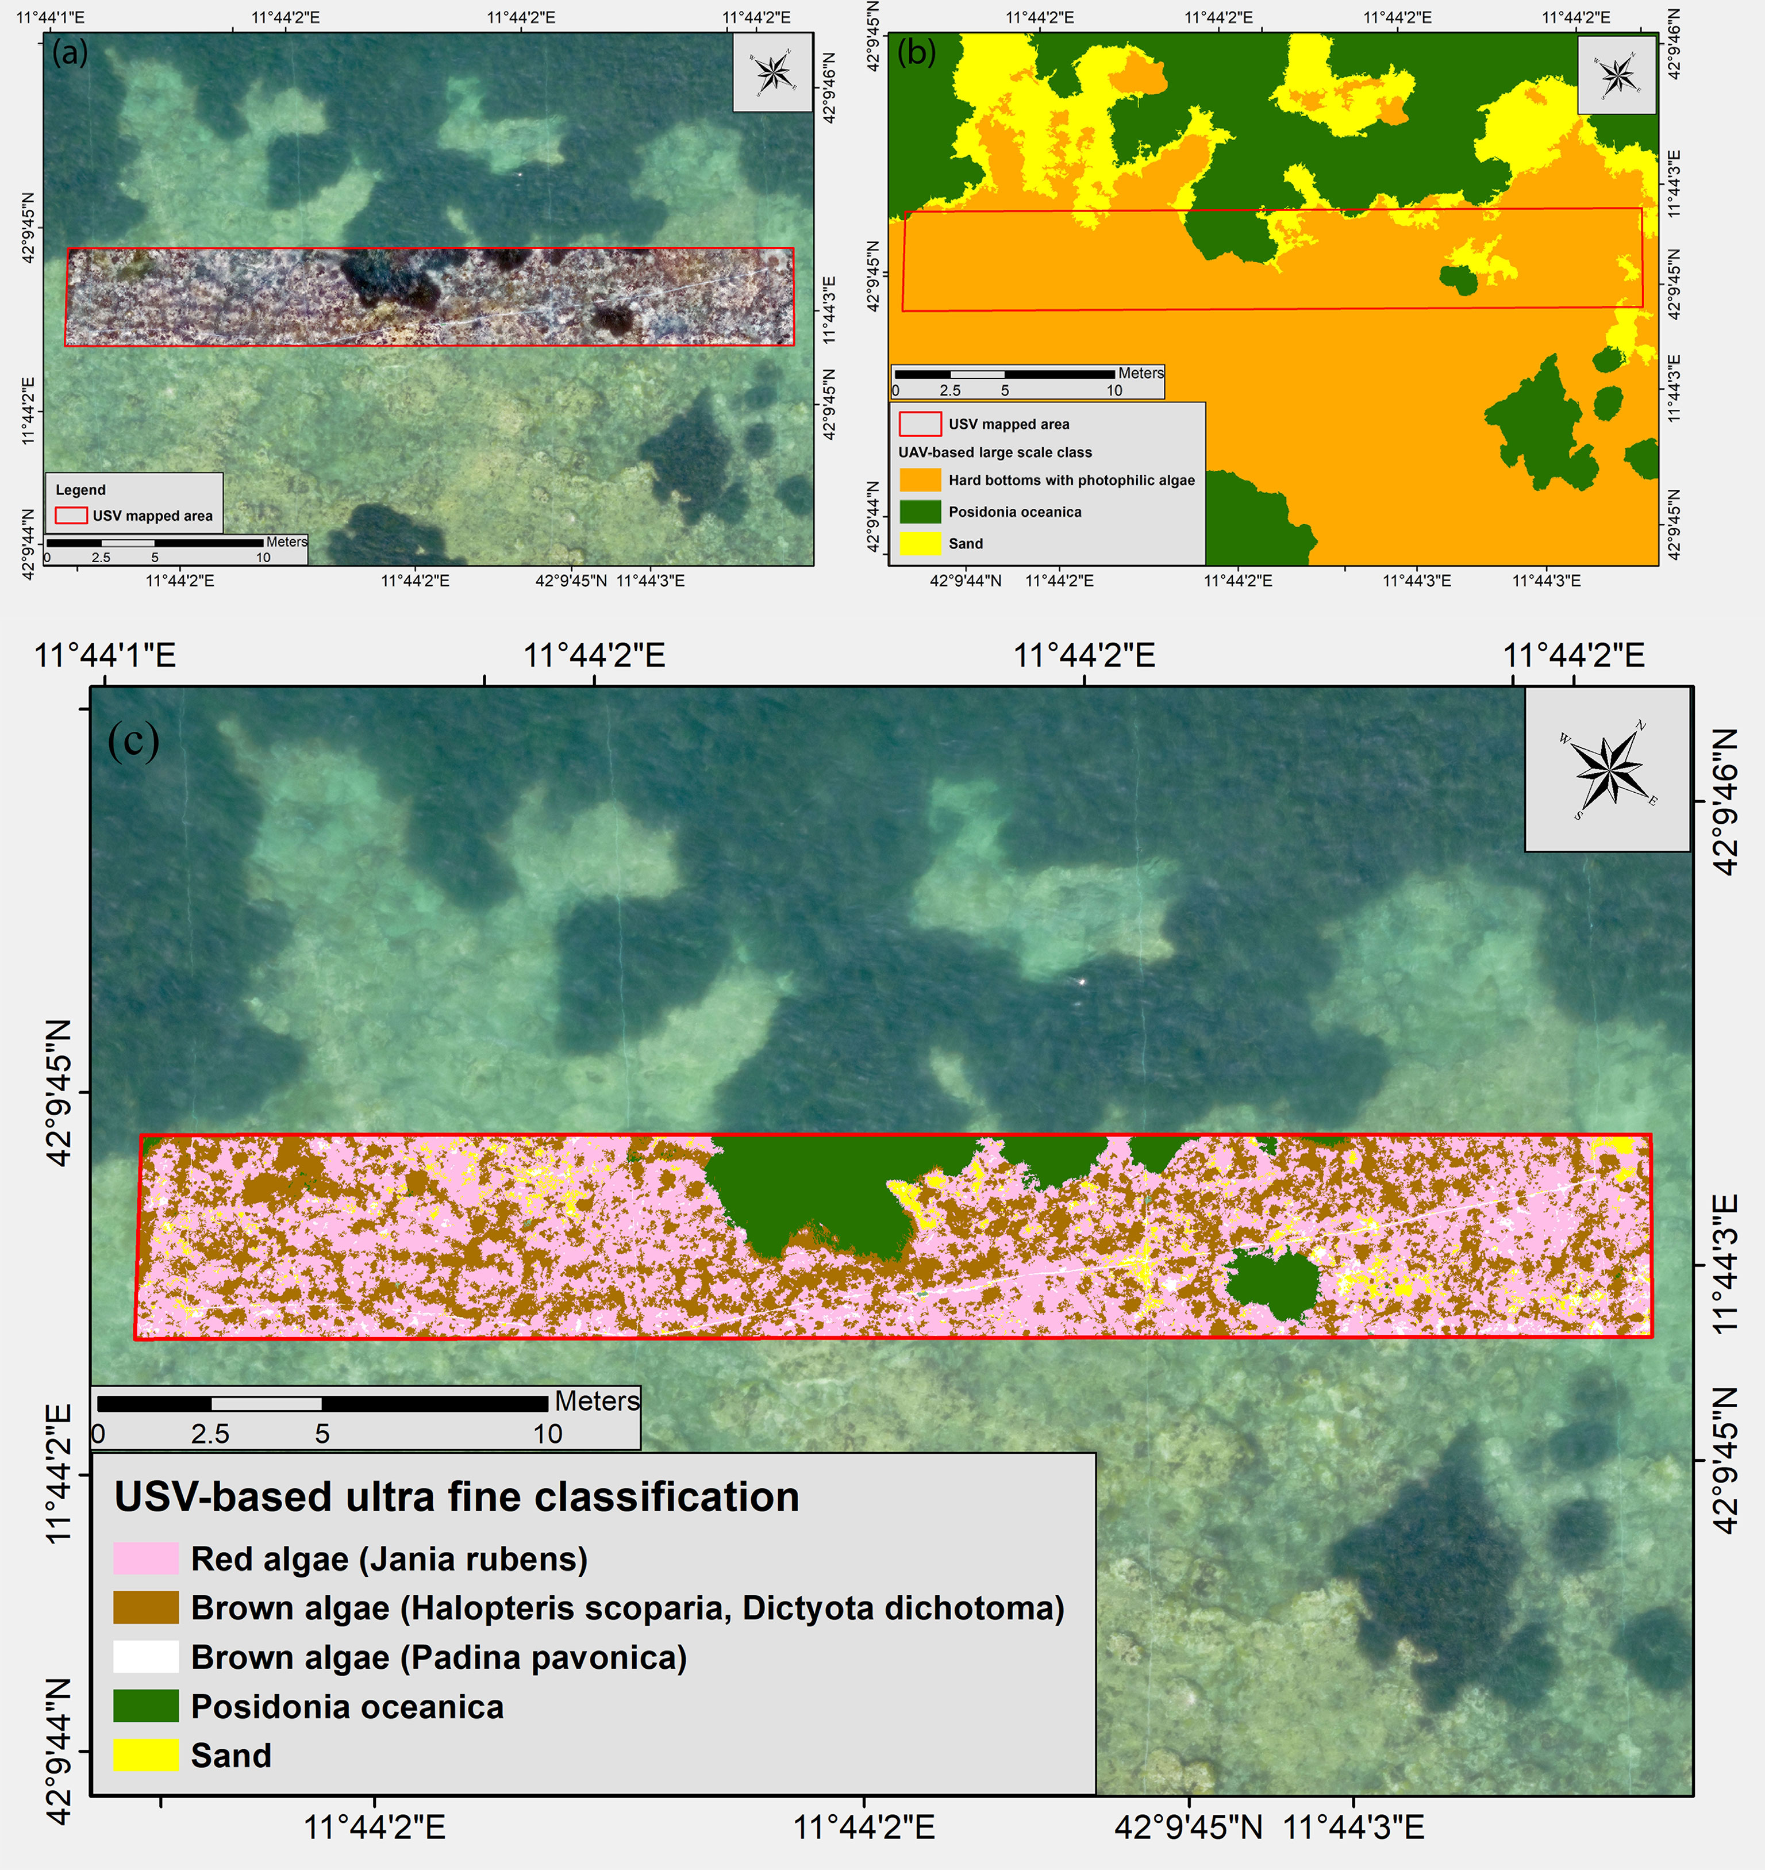Image resolution: width=1765 pixels, height=1870 pixels.
Task: Click the panel label (c)
Action: pos(133,740)
